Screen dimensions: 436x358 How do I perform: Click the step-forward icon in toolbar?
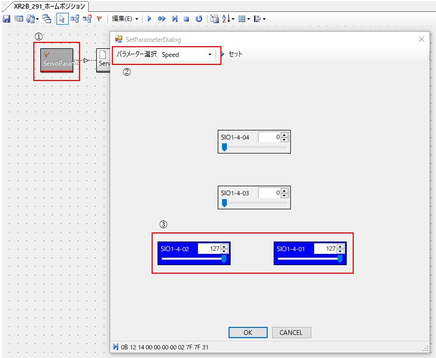click(175, 19)
